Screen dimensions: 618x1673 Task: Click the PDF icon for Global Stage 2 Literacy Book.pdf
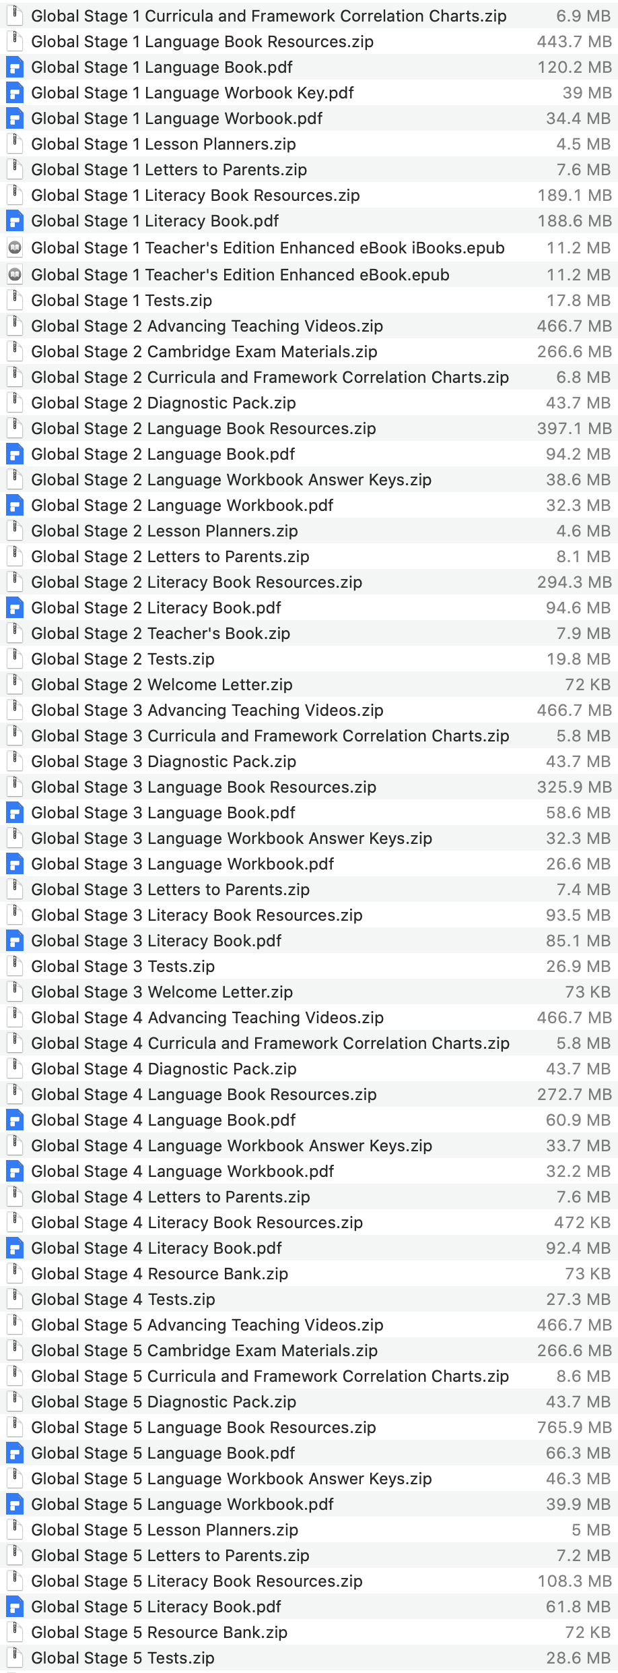coord(14,608)
